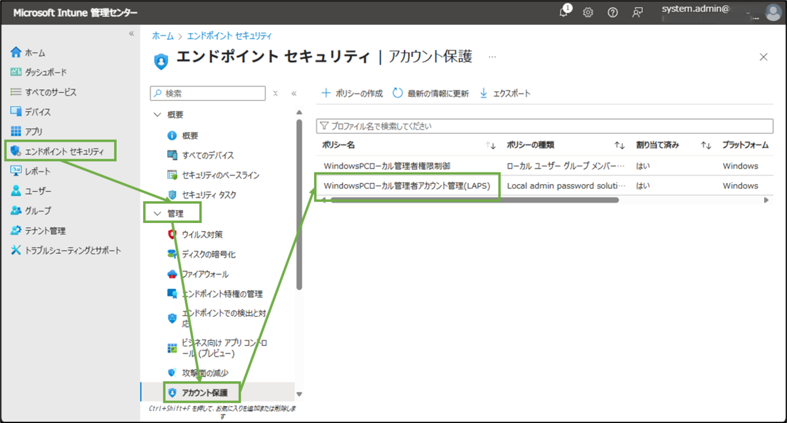The width and height of the screenshot is (787, 423).
Task: Open the feedback person icon
Action: (x=637, y=12)
